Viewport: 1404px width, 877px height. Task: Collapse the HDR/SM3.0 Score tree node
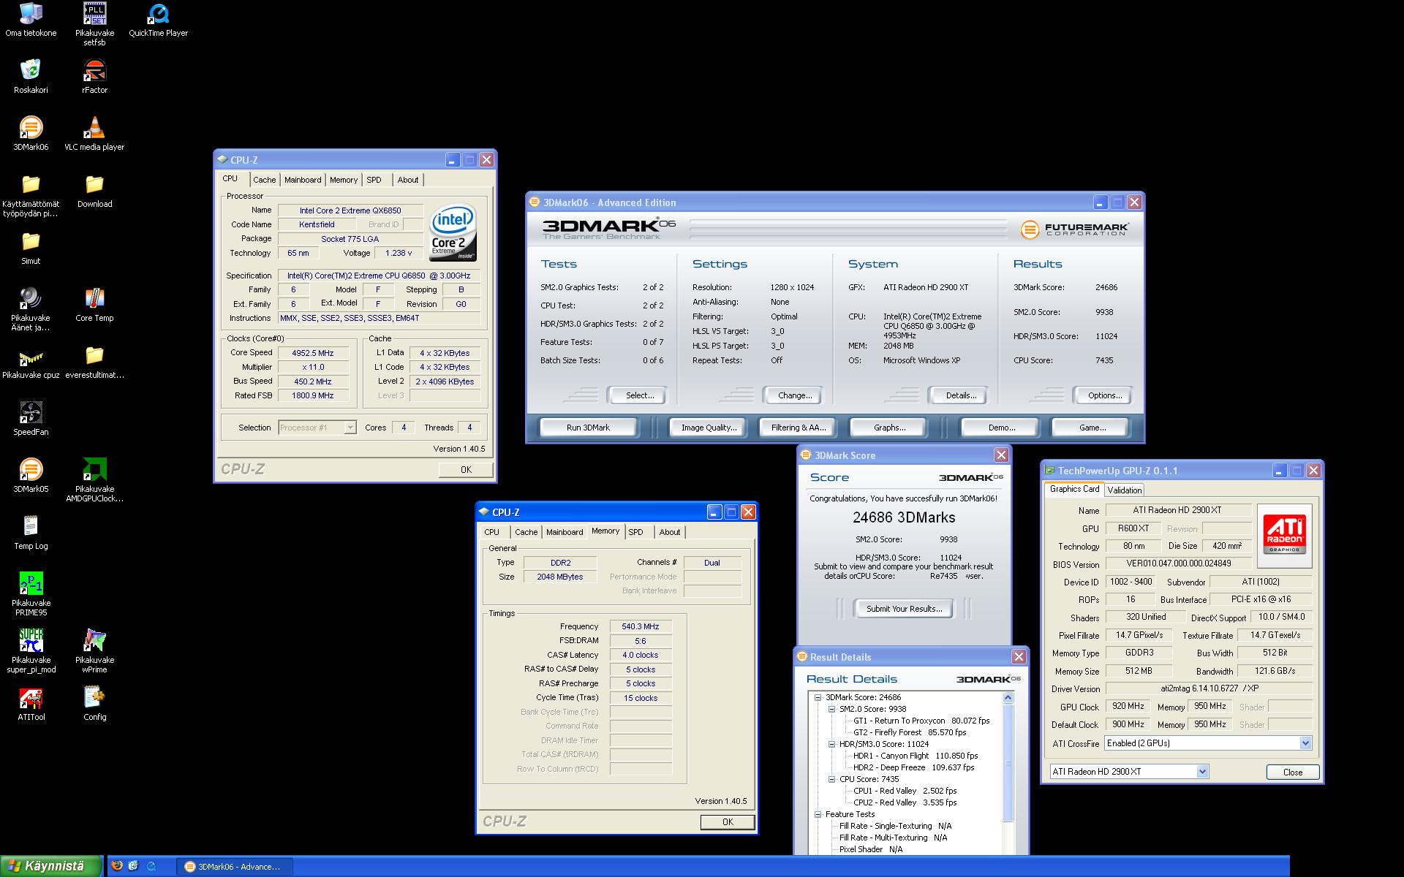click(x=831, y=744)
